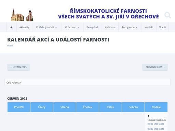Follow the Úvod breadcrumb link

click(10, 46)
